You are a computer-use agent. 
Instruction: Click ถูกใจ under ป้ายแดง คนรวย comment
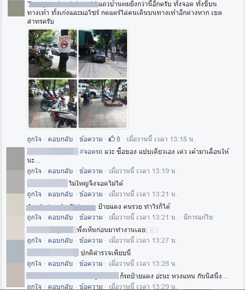click(34, 217)
